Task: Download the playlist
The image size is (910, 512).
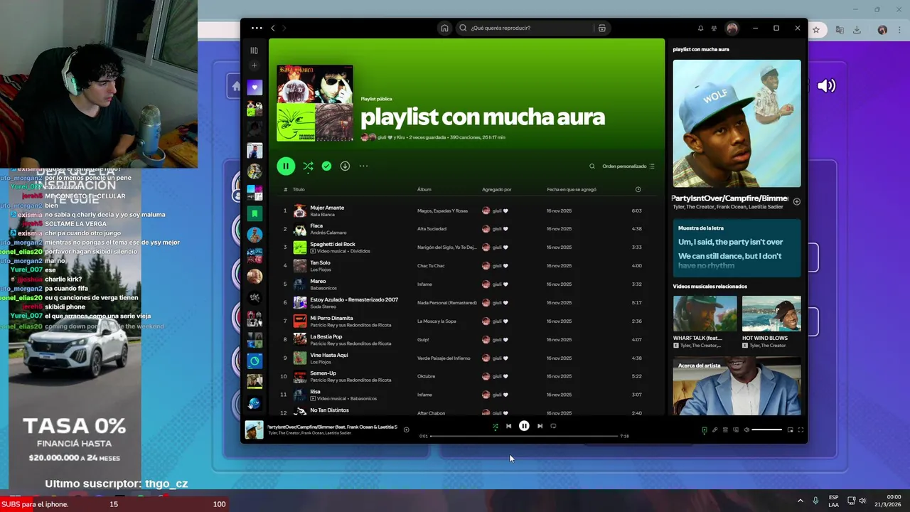Action: coord(345,166)
